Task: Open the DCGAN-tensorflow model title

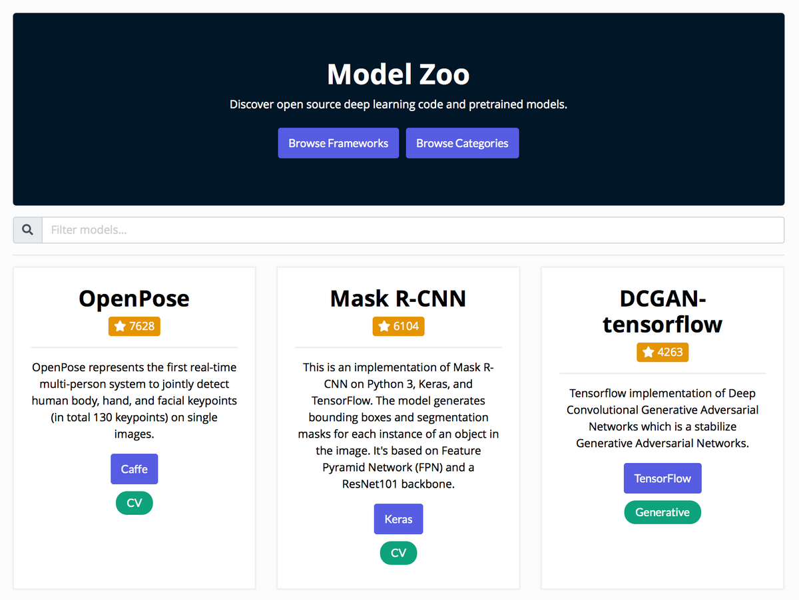Action: click(x=663, y=311)
